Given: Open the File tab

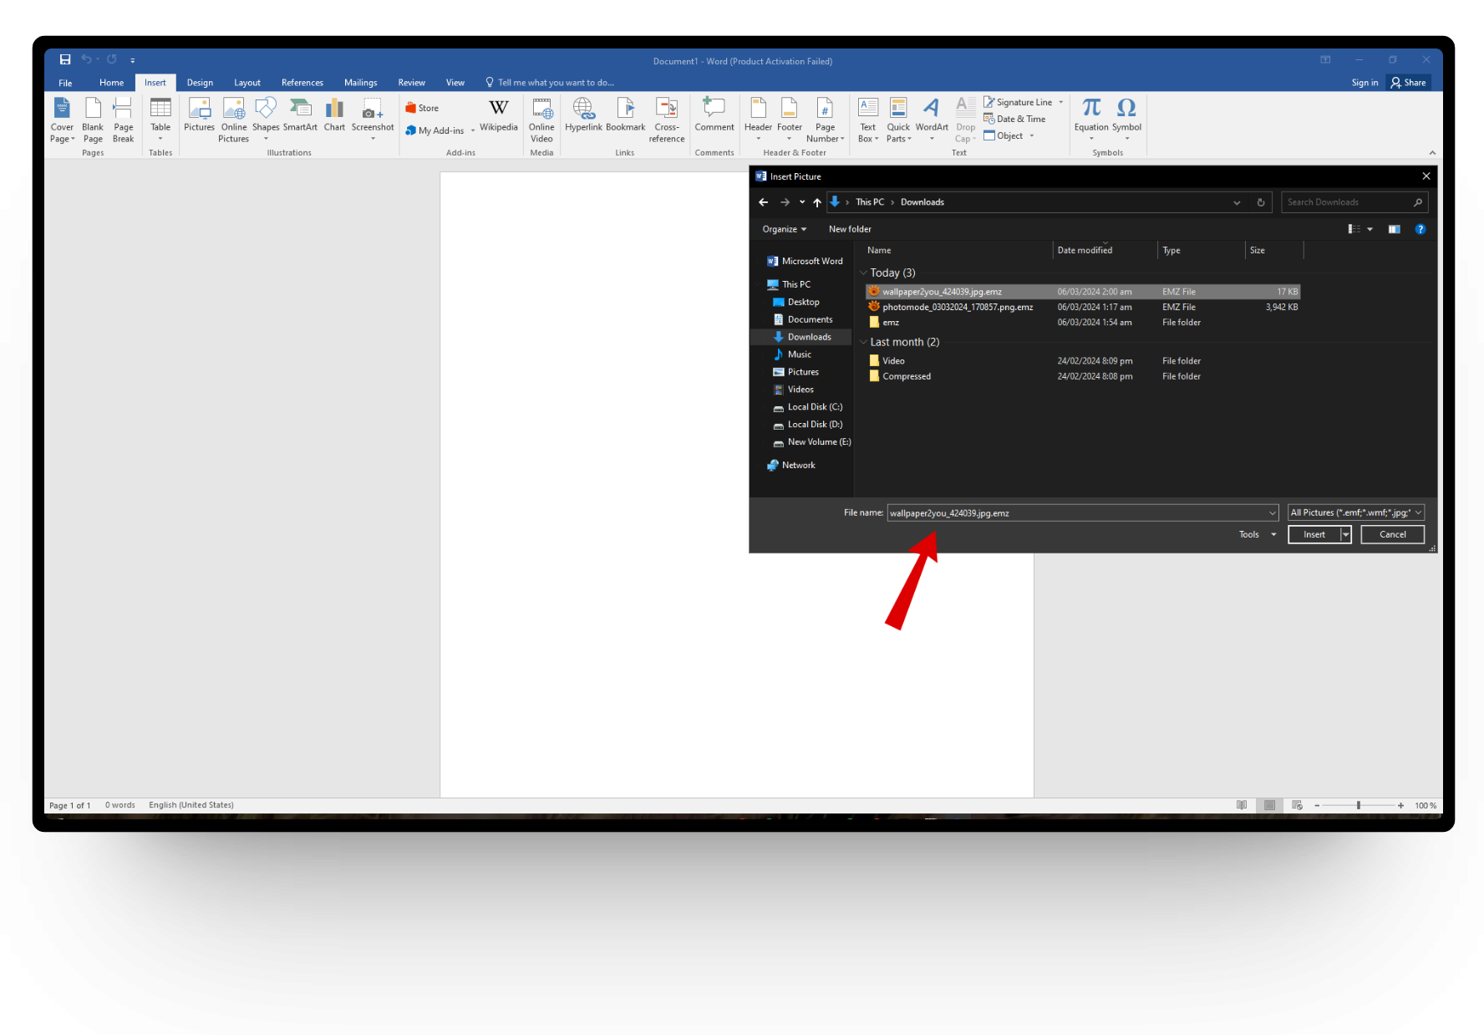Looking at the screenshot, I should (x=65, y=83).
